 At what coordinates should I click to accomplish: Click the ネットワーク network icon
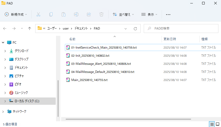click(9, 112)
